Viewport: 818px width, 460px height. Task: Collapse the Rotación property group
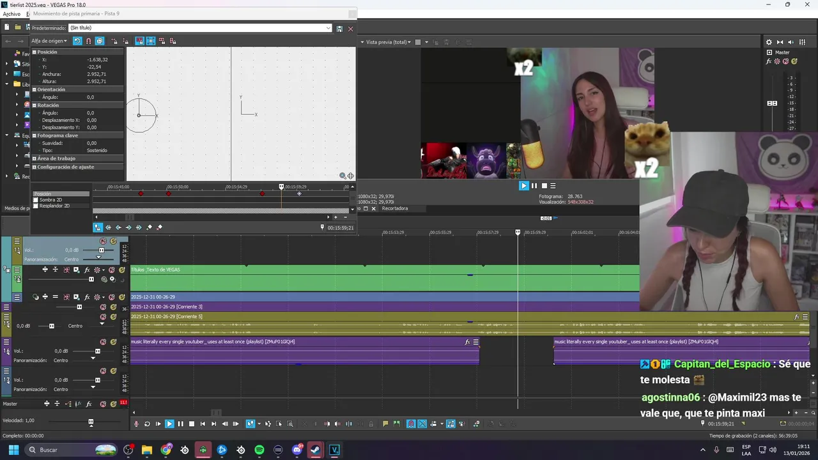point(35,105)
